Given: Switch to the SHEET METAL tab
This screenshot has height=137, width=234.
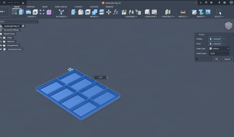Looking at the screenshot, I should [61, 7].
